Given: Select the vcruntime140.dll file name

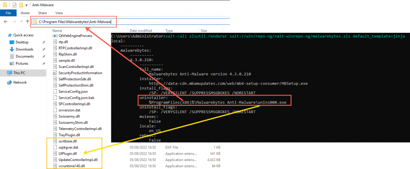Looking at the screenshot, I should 72,166.
